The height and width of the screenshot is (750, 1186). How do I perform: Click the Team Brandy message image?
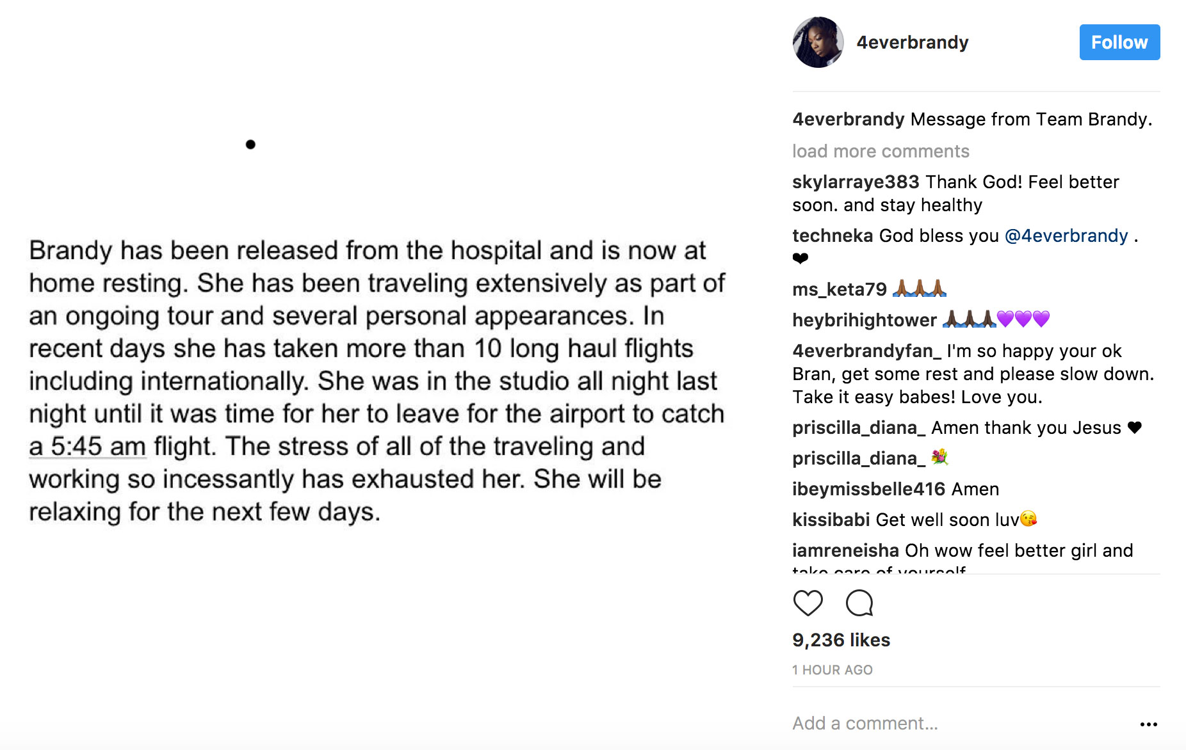tap(378, 378)
